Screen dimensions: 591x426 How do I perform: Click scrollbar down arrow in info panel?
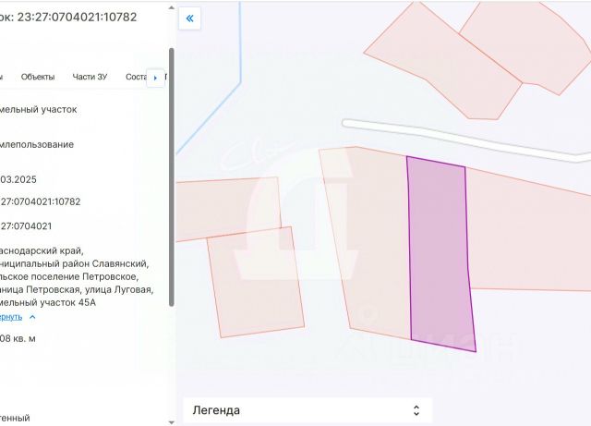click(172, 422)
